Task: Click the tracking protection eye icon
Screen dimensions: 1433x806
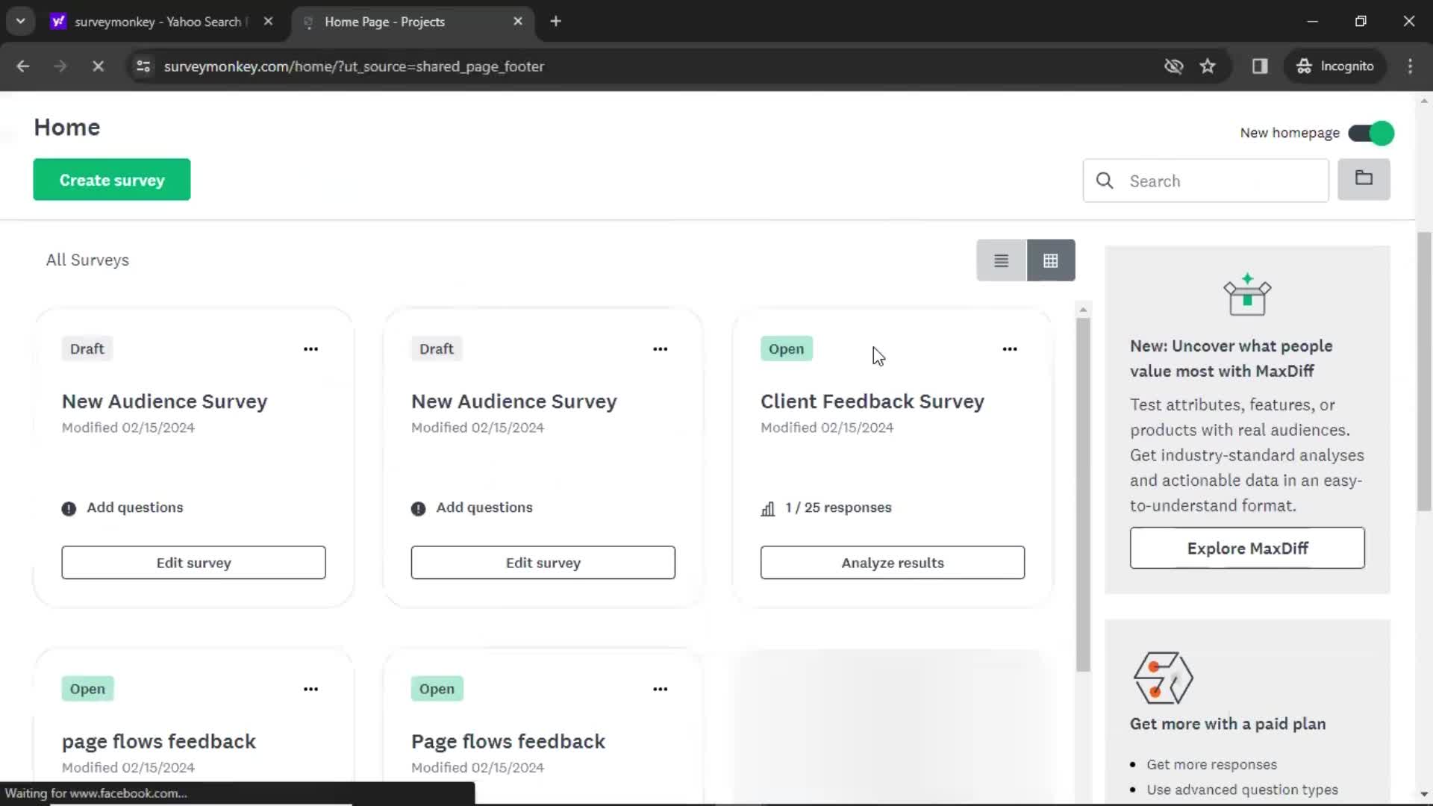Action: [x=1174, y=66]
